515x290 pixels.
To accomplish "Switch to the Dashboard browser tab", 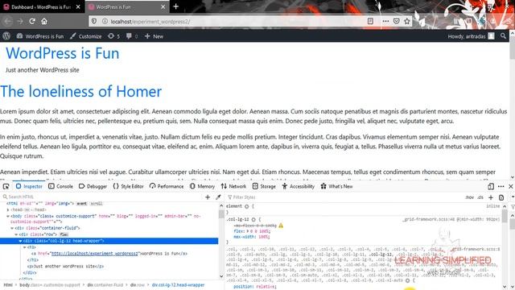I will click(41, 6).
